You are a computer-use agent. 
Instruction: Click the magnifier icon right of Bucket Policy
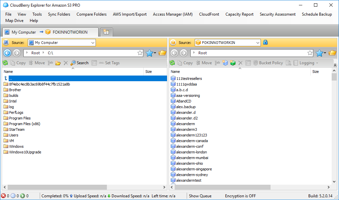click(289, 63)
